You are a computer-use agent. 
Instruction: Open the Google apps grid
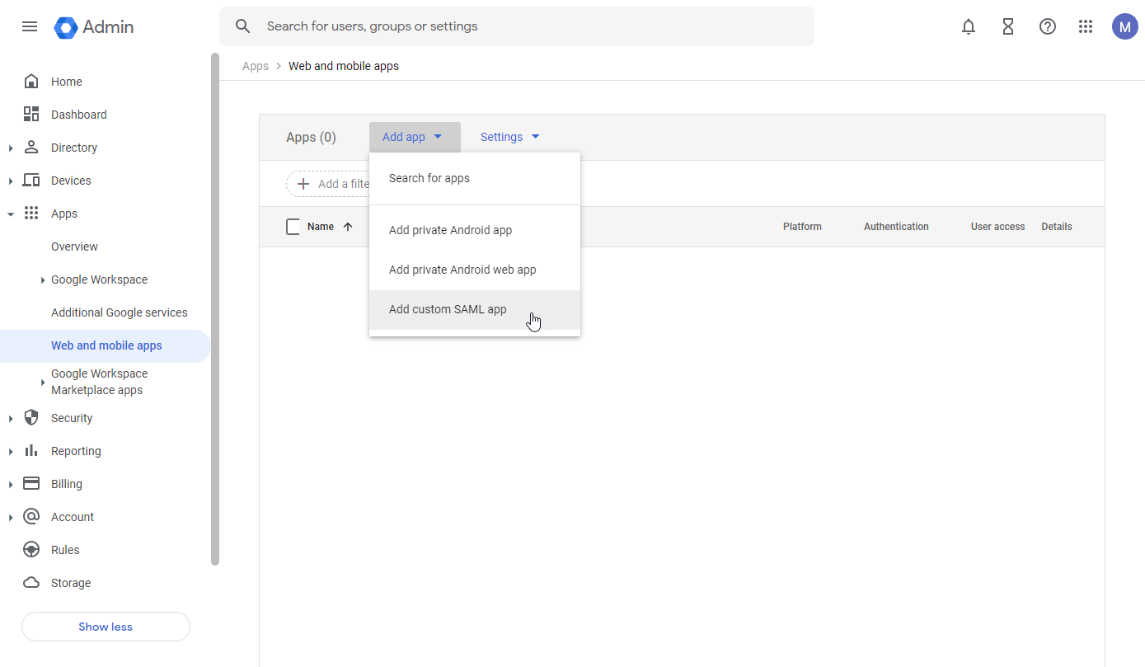click(x=1086, y=26)
